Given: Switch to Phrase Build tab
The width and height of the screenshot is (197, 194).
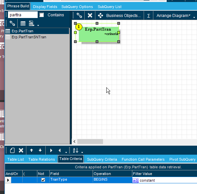Looking at the screenshot, I should tap(18, 6).
